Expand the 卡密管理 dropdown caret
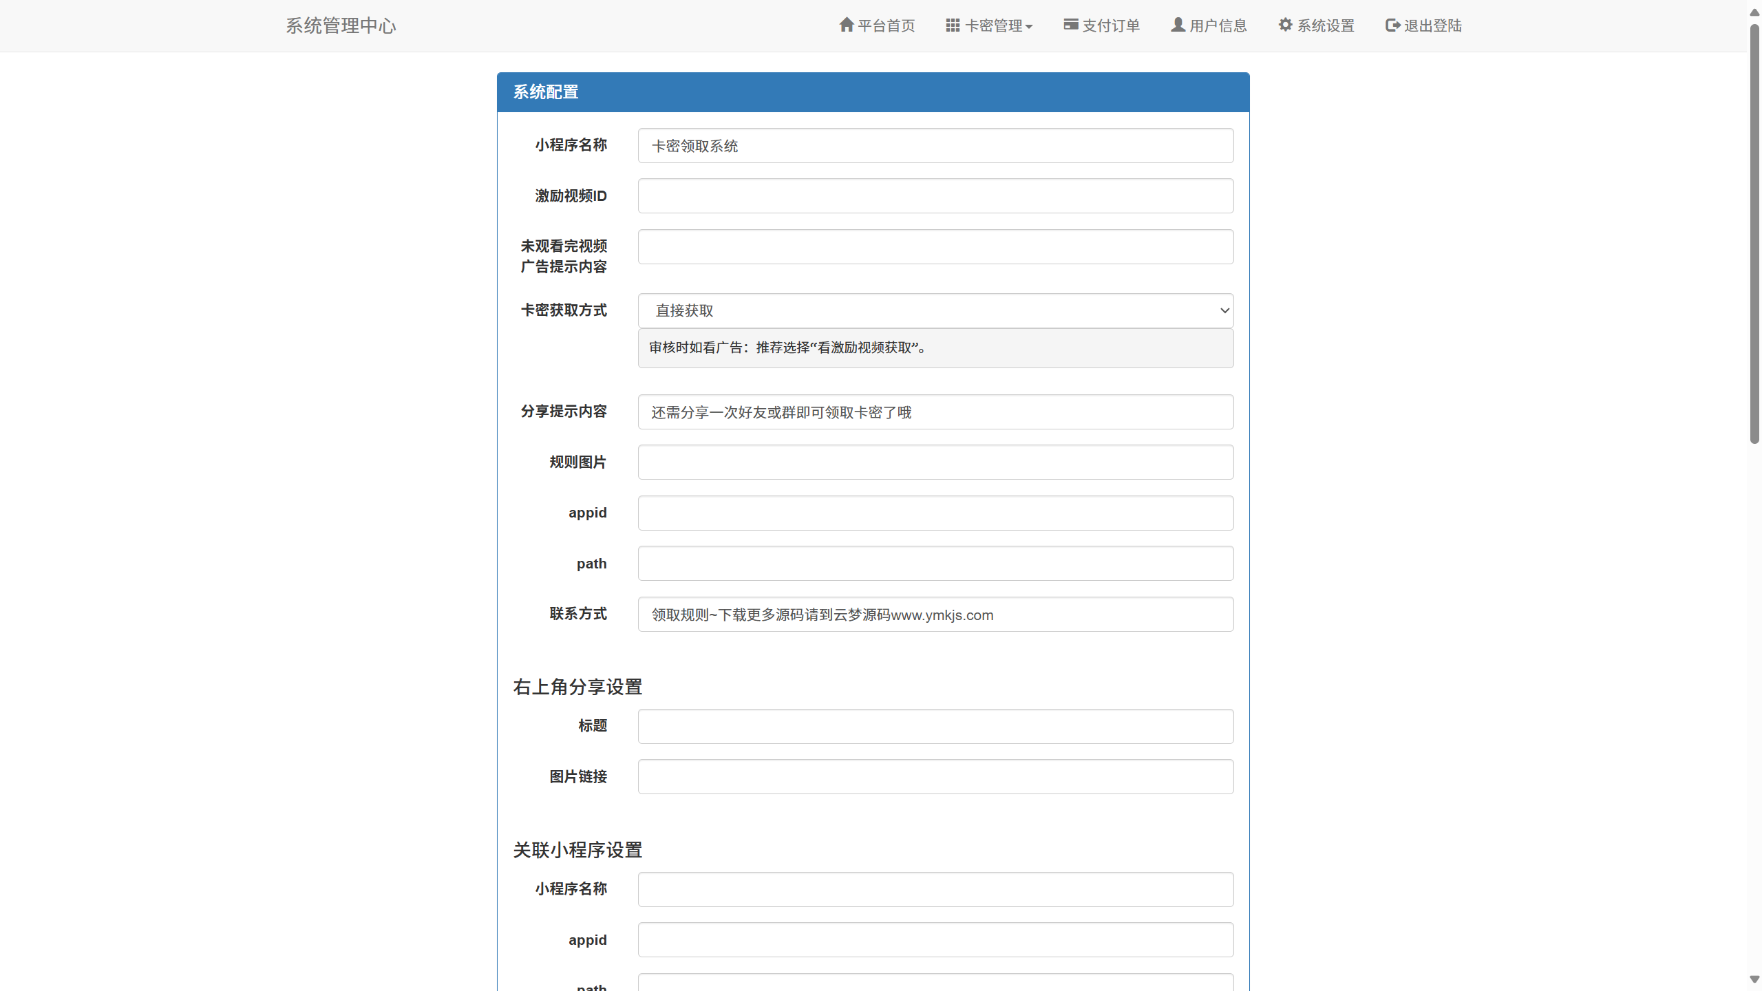1762x991 pixels. click(1029, 27)
